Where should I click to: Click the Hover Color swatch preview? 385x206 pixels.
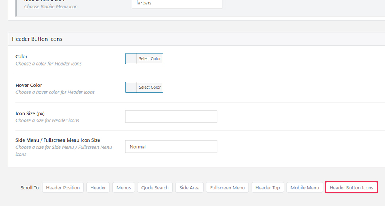[x=131, y=87]
